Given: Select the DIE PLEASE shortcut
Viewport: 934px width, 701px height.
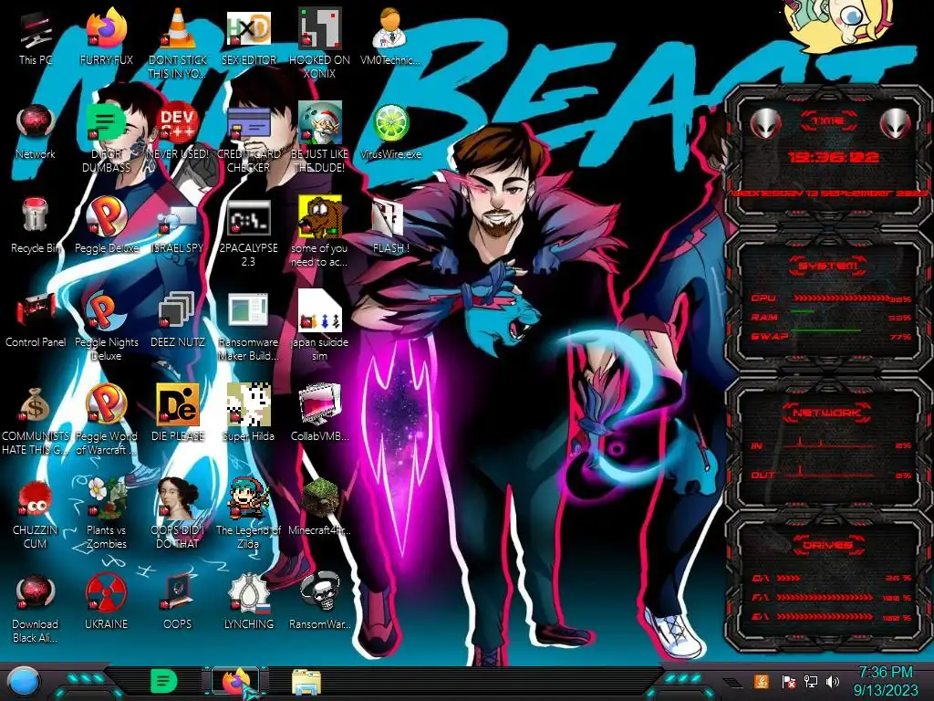Looking at the screenshot, I should [x=178, y=404].
